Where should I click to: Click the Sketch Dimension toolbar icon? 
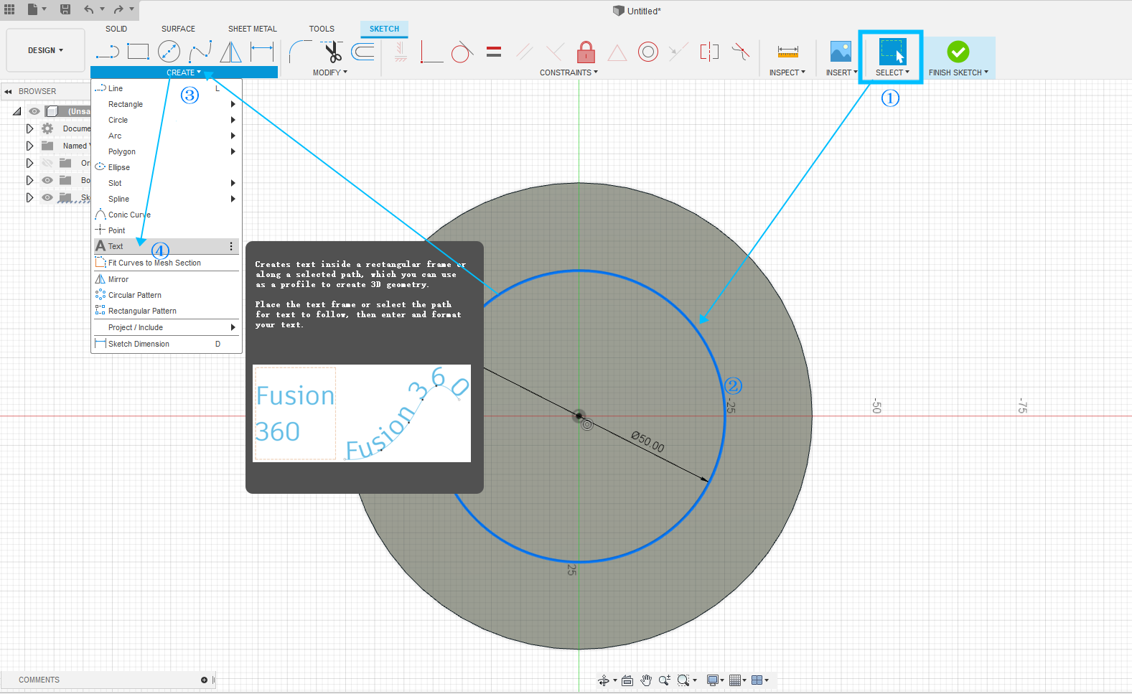(x=262, y=52)
